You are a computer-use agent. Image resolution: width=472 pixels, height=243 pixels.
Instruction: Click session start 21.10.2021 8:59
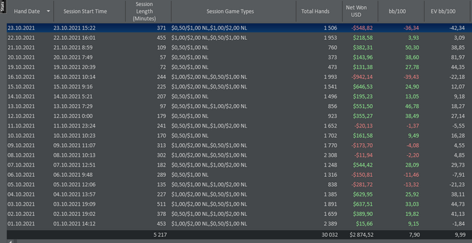pyautogui.click(x=73, y=48)
